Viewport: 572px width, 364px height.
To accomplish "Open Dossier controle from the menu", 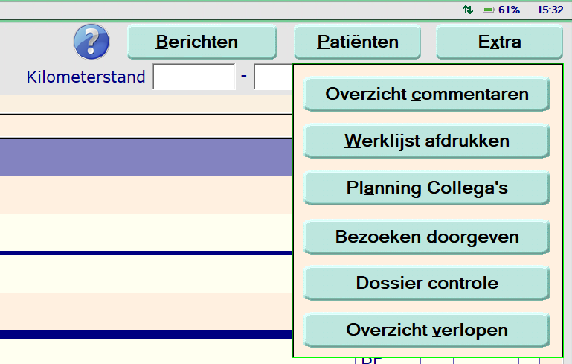I will (x=427, y=283).
